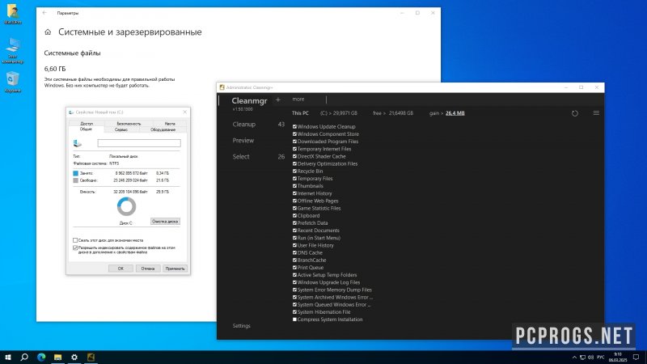647x364 pixels.
Task: Click the home icon in Settings window
Action: [x=48, y=32]
